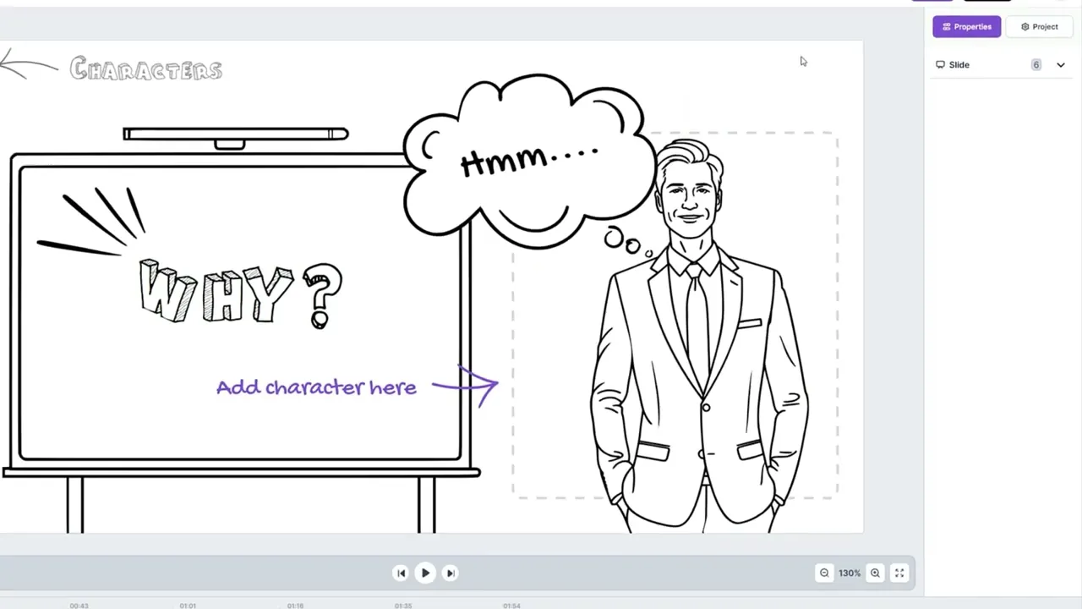
Task: Click the Slide panel label
Action: coord(959,65)
